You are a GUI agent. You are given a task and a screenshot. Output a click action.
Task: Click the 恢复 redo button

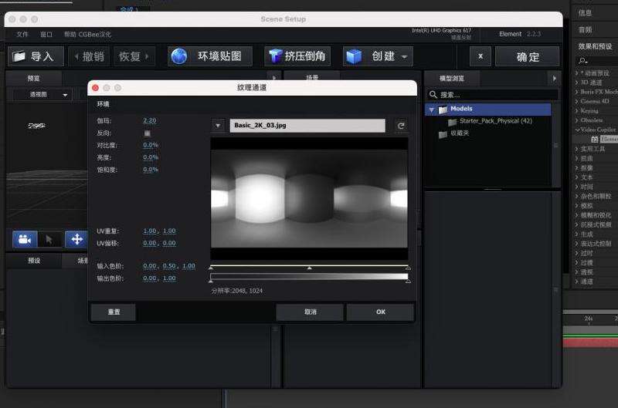pos(134,56)
